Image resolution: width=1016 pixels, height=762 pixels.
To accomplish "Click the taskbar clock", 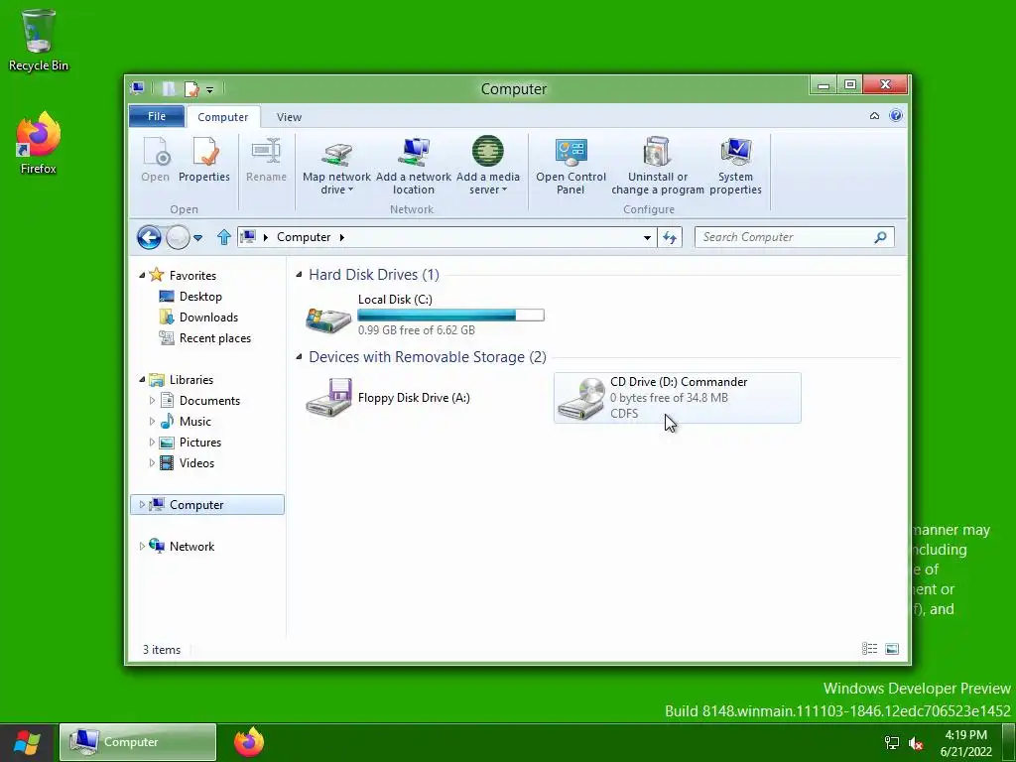I will [x=966, y=743].
